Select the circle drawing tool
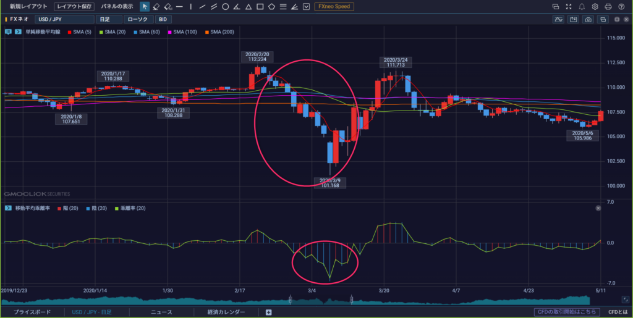The width and height of the screenshot is (633, 318). 226,6
